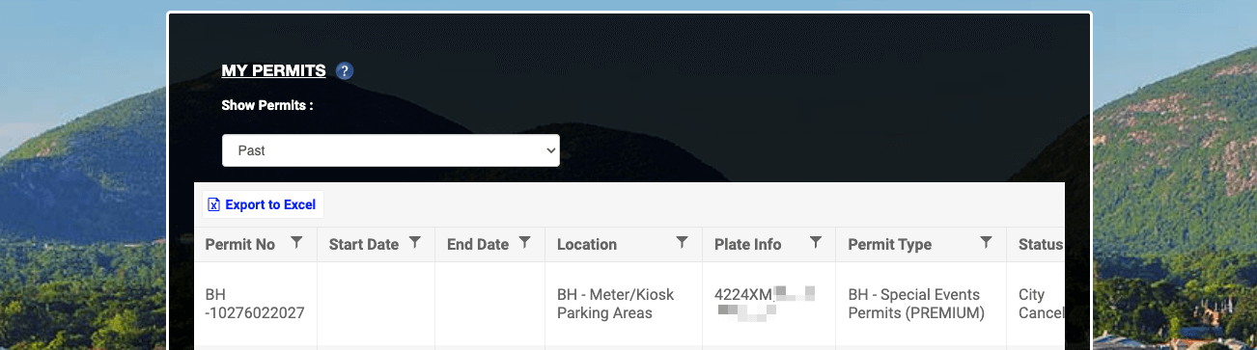The width and height of the screenshot is (1257, 350).
Task: Sort by Permit Type column header
Action: pos(890,245)
